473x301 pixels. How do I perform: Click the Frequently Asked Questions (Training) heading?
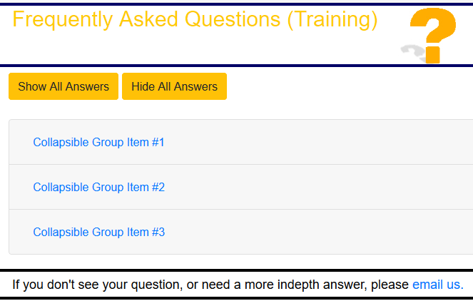click(195, 19)
